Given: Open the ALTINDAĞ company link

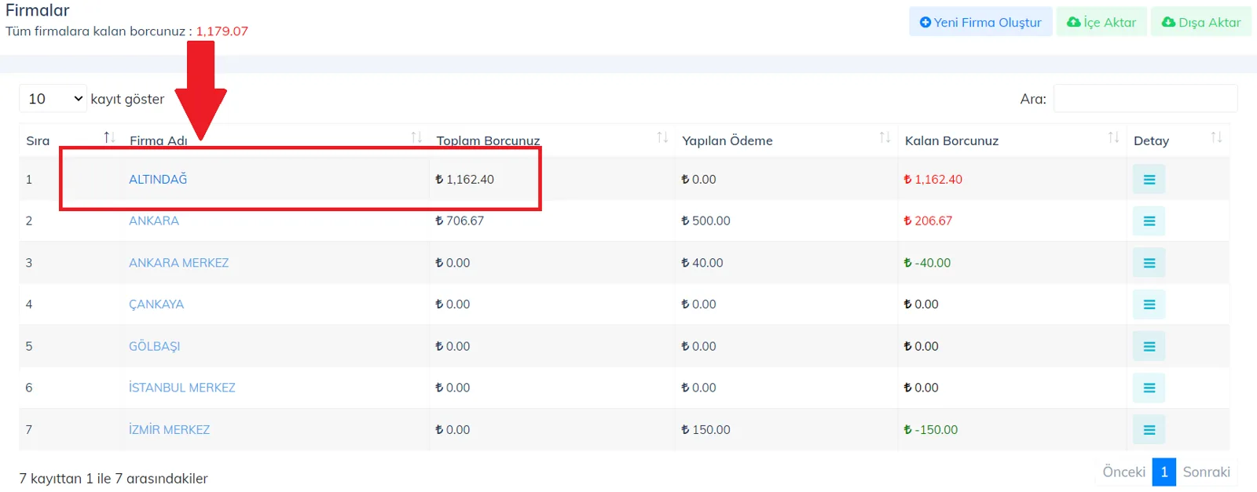Looking at the screenshot, I should tap(158, 179).
